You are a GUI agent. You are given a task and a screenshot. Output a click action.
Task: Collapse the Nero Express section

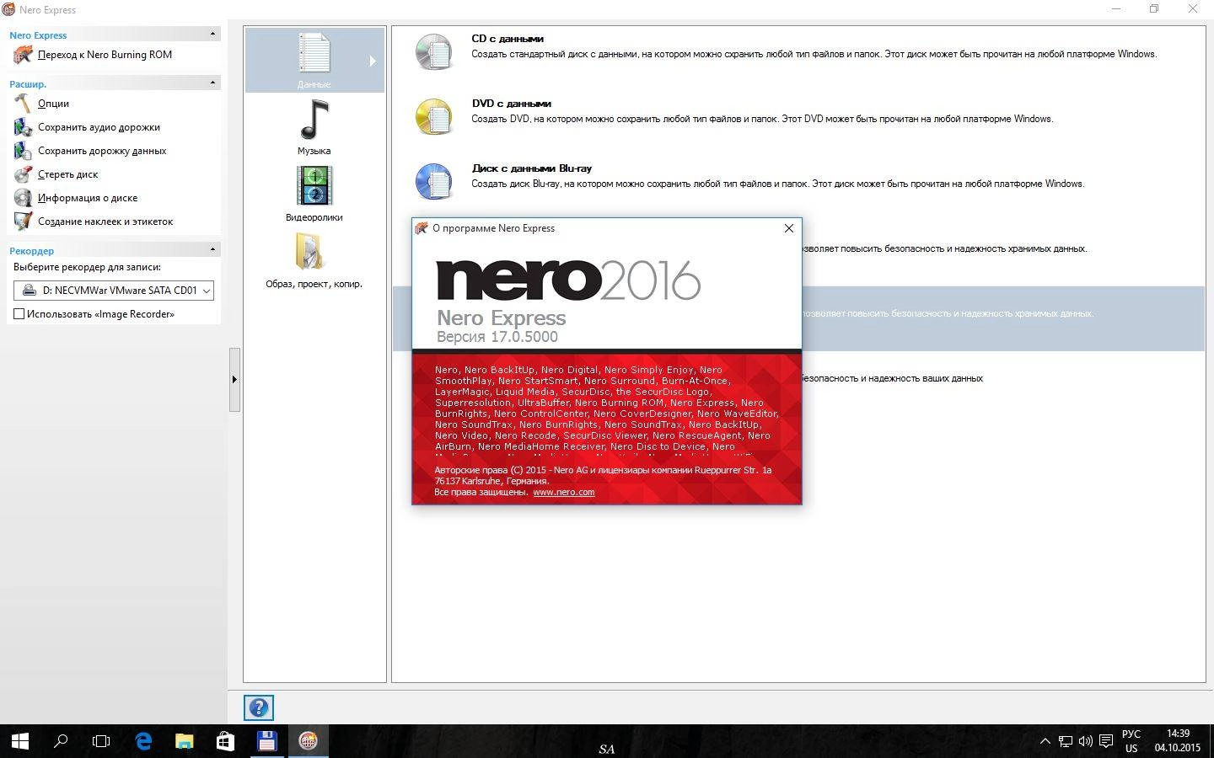pos(212,35)
